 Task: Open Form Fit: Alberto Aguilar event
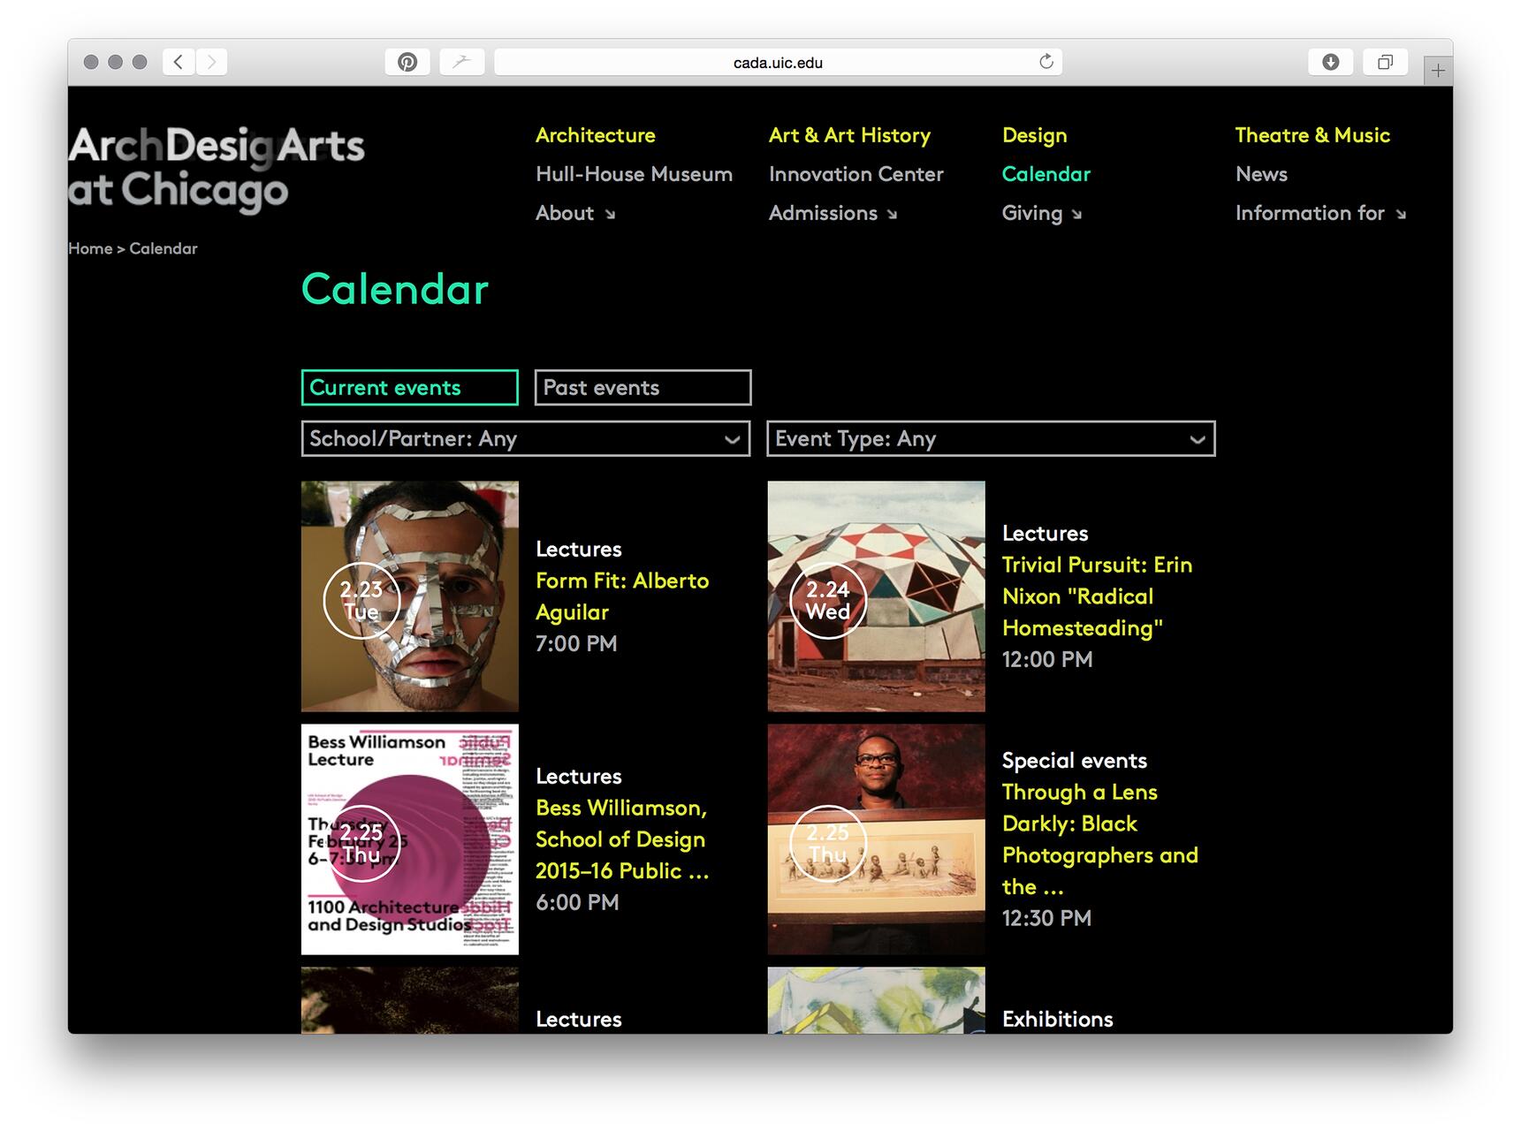[x=622, y=596]
